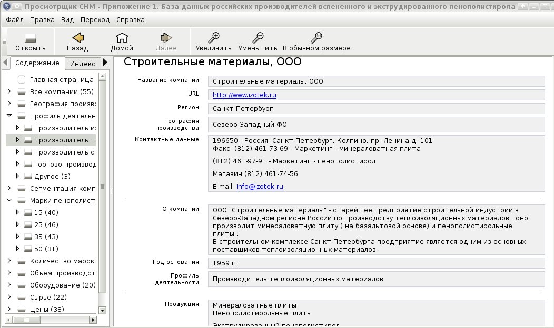554x328 pixels.
Task: Select the highlighted Производитель т row
Action: tap(51, 140)
